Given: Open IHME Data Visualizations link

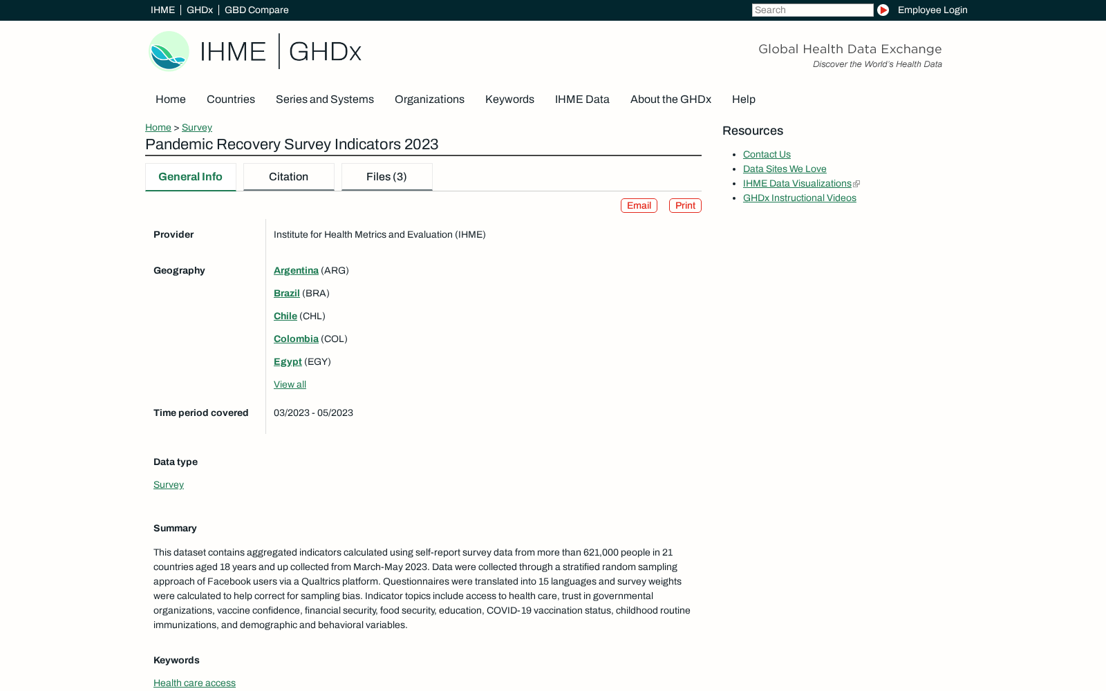Looking at the screenshot, I should (x=797, y=184).
